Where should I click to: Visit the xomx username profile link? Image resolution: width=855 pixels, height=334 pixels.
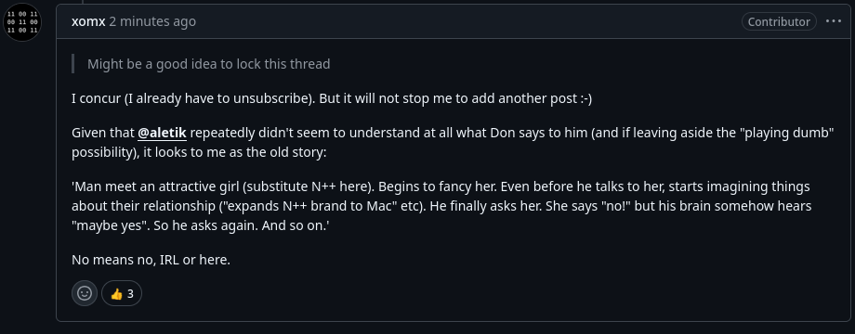click(x=87, y=21)
